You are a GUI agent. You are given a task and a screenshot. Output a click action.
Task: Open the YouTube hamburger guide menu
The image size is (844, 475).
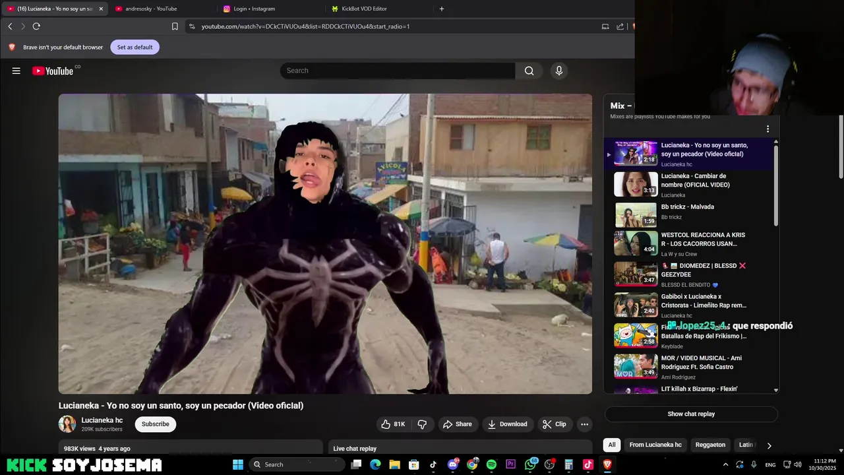click(16, 71)
